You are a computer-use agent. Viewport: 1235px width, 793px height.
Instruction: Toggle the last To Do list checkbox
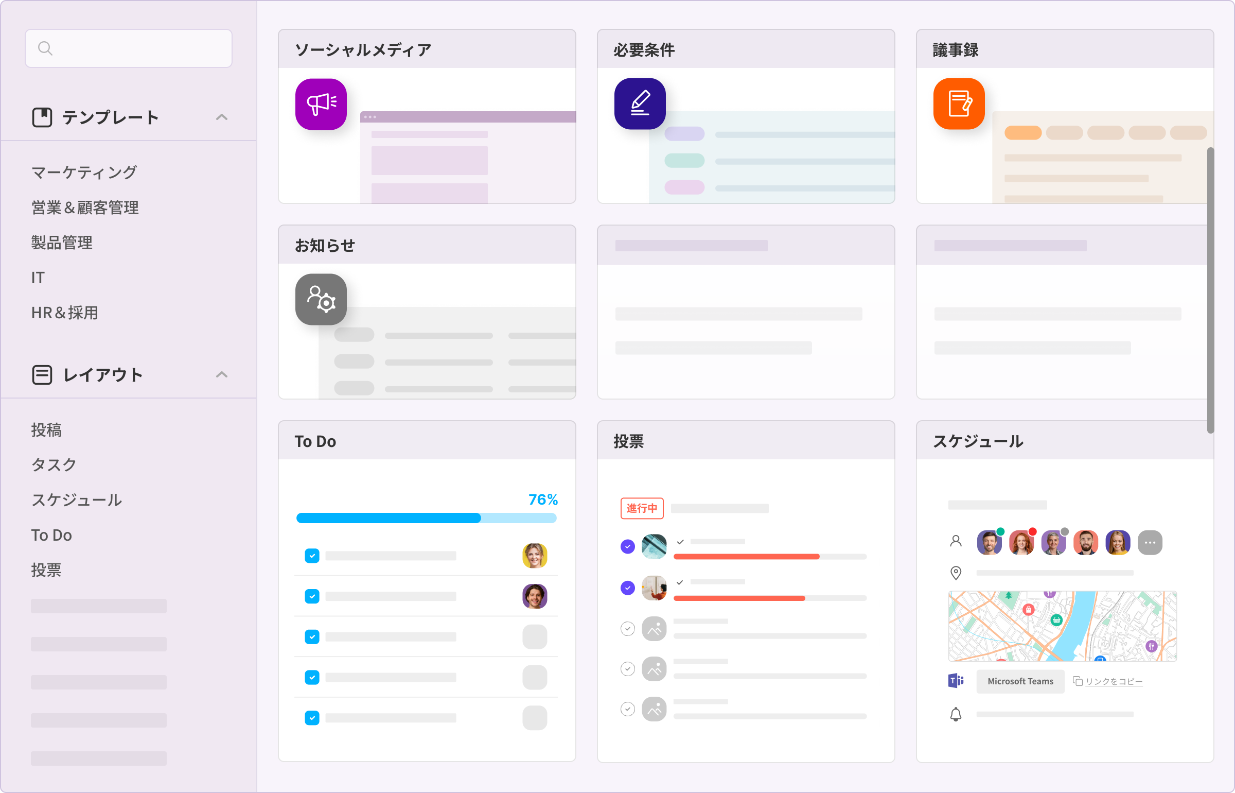312,718
